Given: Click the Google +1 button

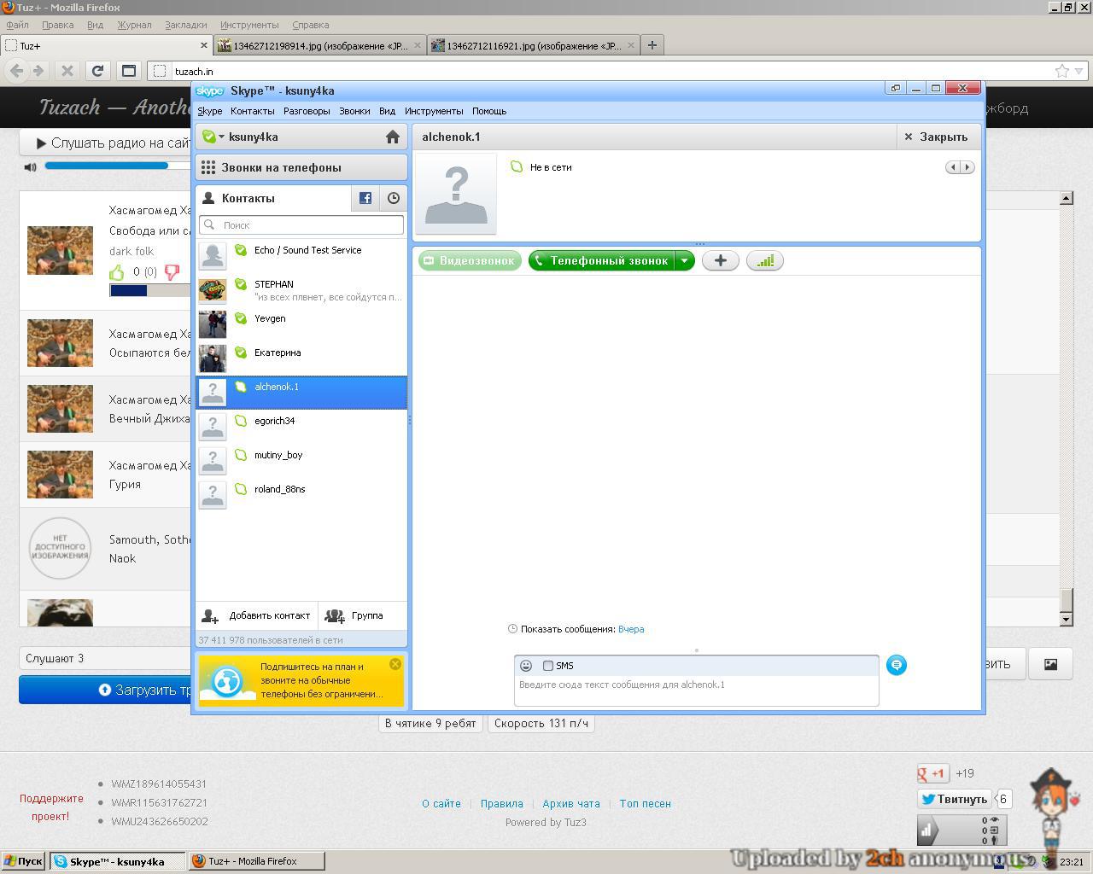Looking at the screenshot, I should click(x=933, y=773).
